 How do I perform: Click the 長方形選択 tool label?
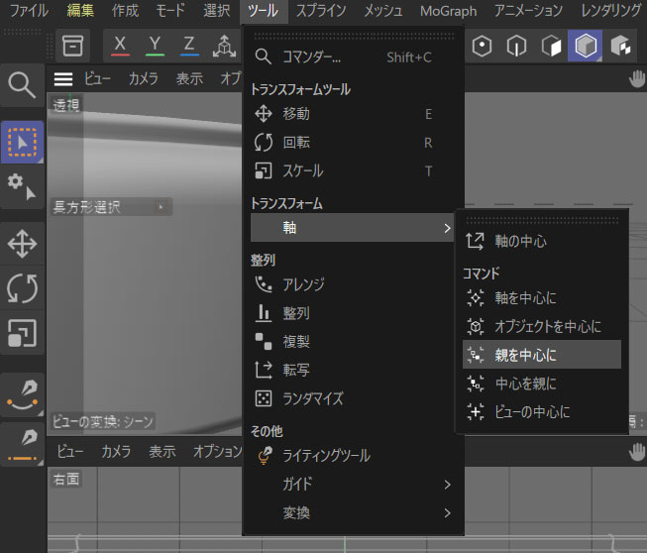(87, 207)
